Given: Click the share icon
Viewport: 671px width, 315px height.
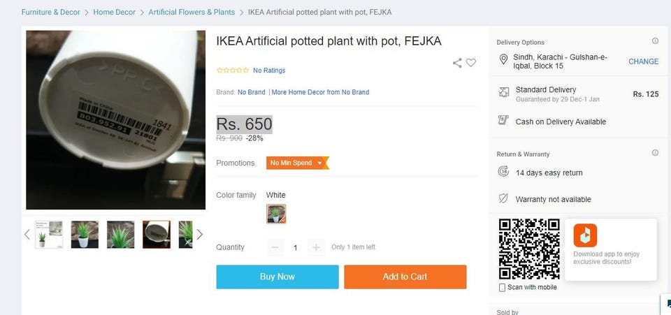Looking at the screenshot, I should [457, 63].
